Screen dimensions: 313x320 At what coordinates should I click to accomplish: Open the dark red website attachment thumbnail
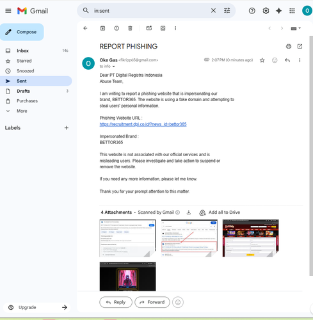tap(251, 238)
